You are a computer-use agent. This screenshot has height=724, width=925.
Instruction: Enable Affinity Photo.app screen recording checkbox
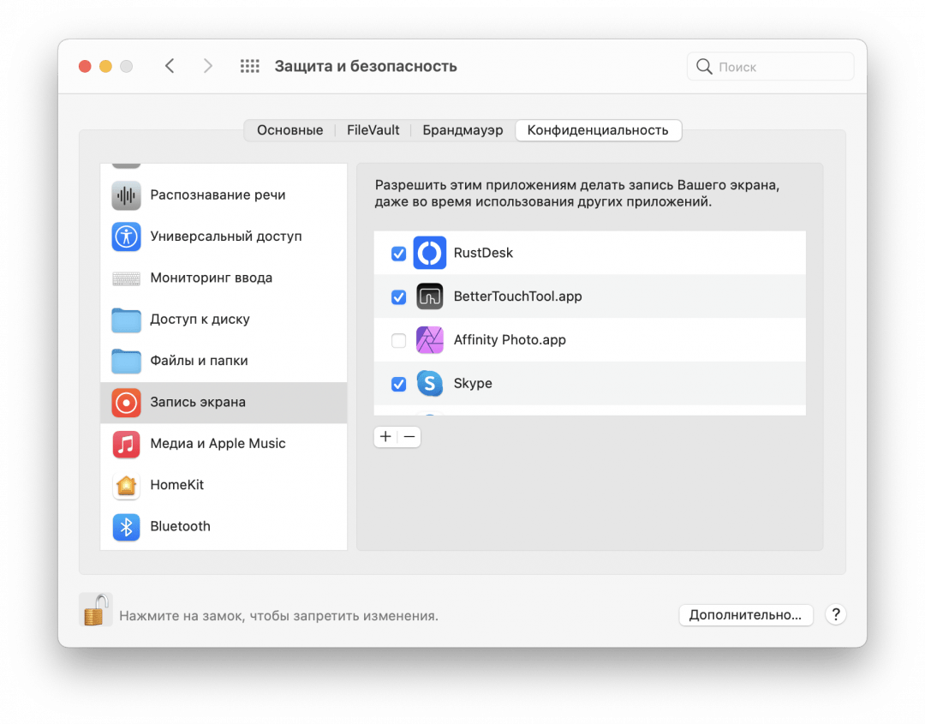click(x=398, y=341)
